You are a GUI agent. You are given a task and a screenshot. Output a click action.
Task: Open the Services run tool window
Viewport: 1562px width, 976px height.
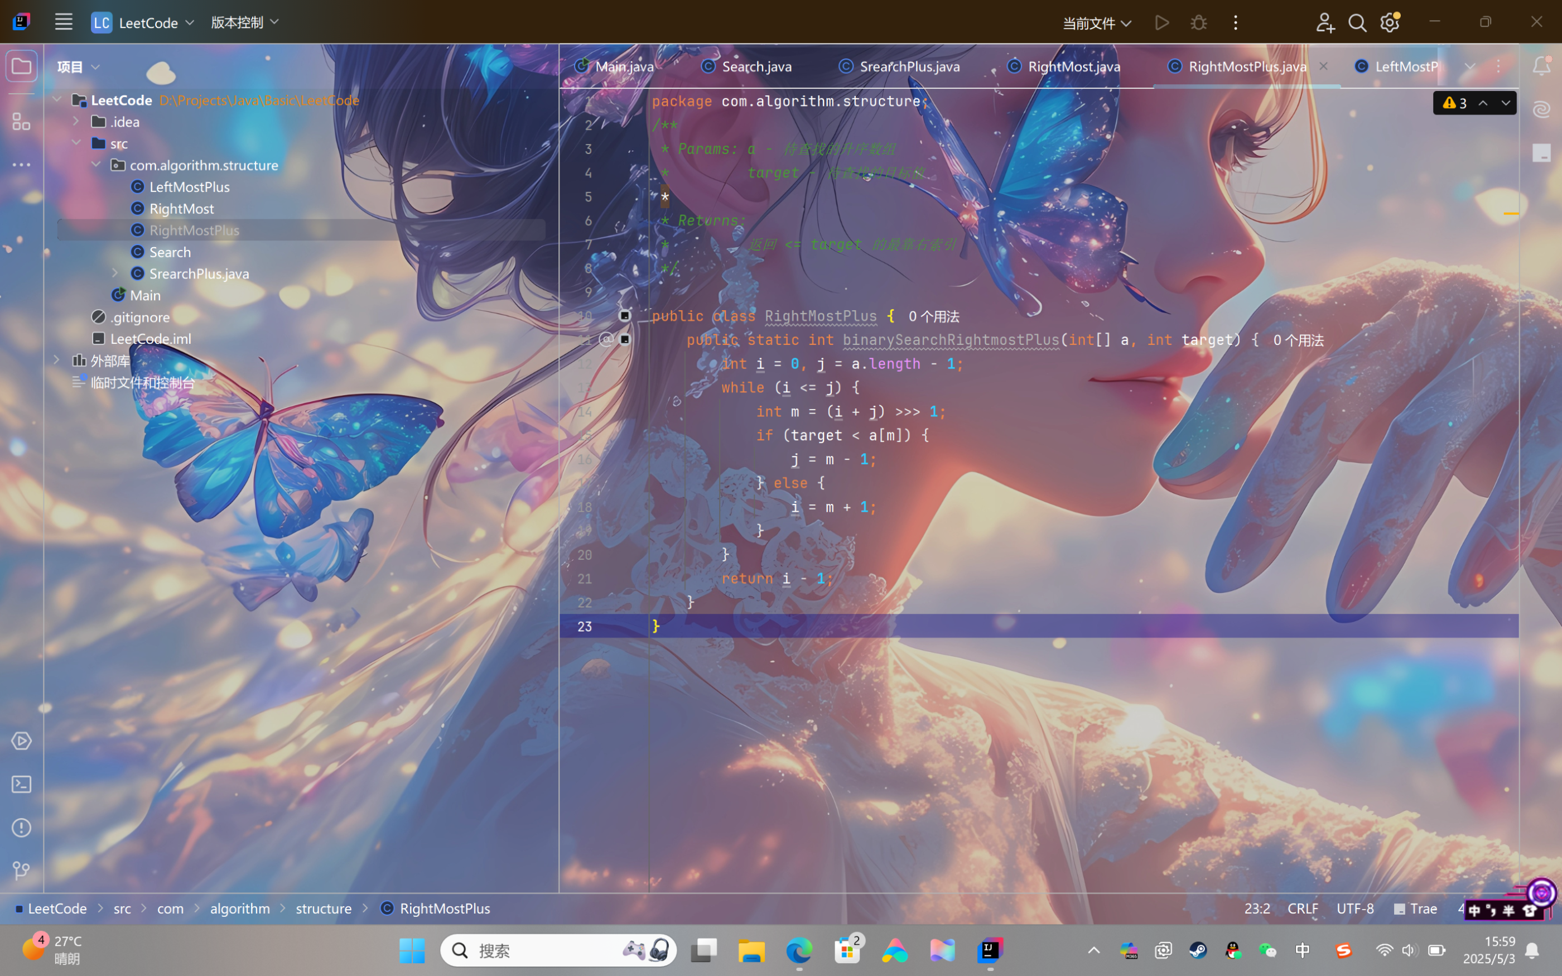pos(21,741)
